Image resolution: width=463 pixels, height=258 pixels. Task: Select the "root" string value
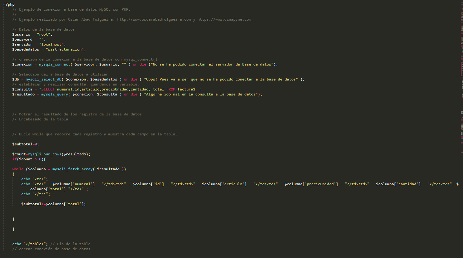coord(44,34)
